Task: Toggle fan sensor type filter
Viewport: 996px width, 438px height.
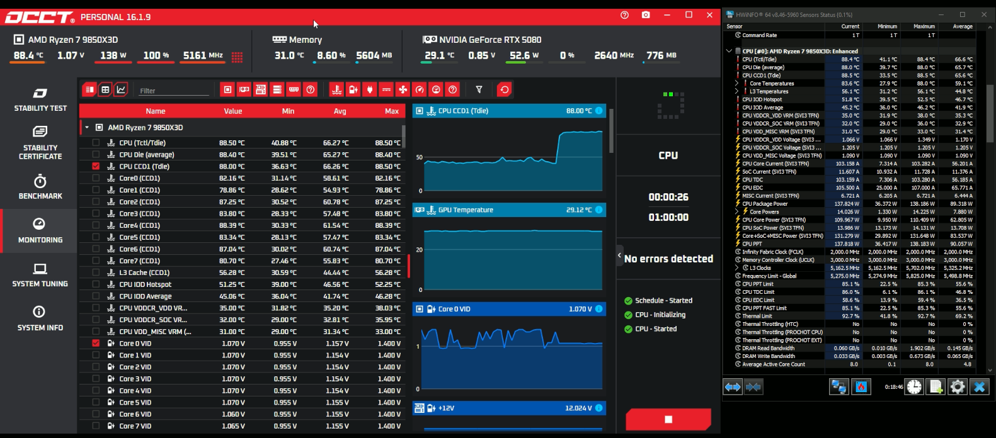Action: pyautogui.click(x=403, y=90)
